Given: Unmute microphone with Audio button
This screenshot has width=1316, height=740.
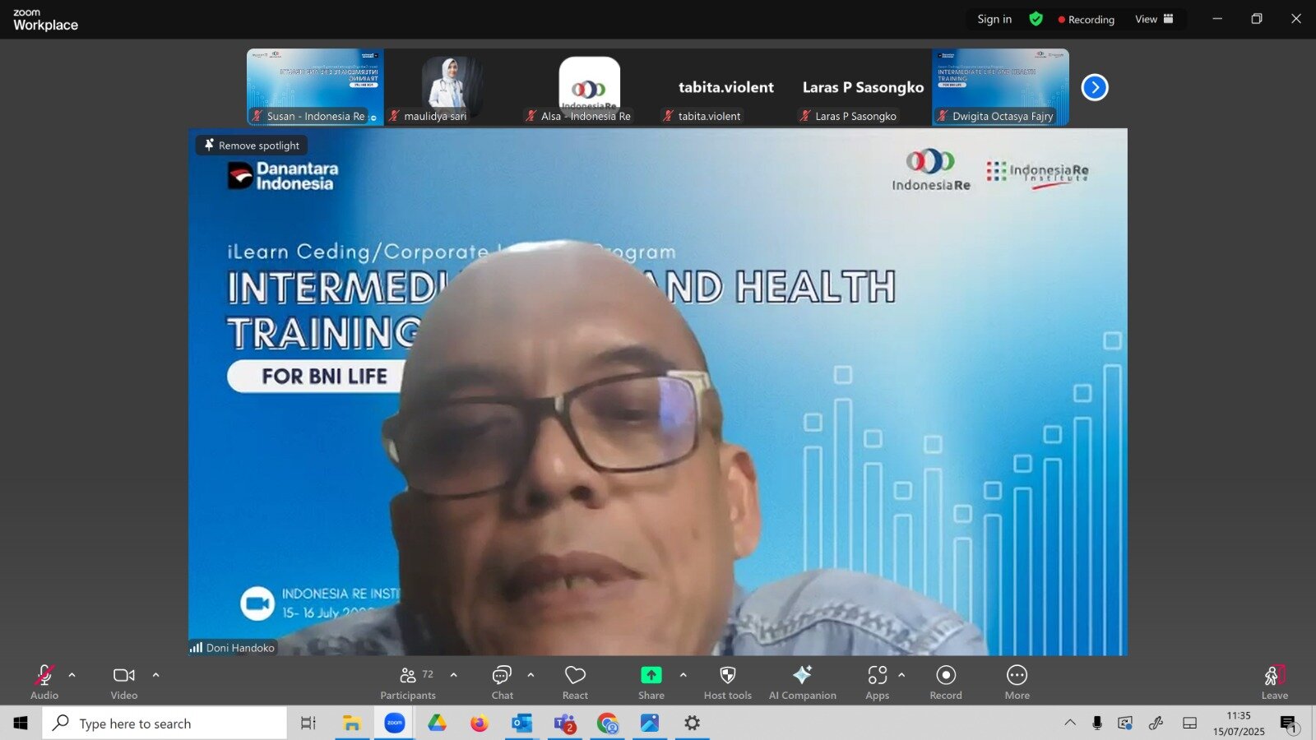Looking at the screenshot, I should pyautogui.click(x=44, y=682).
